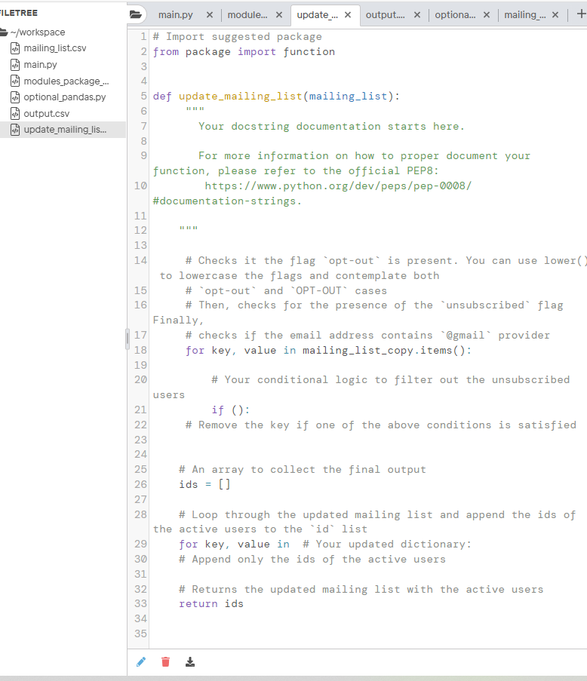This screenshot has height=681, width=587.
Task: Click '# Returns the updated mailing list' comment
Action: point(361,589)
